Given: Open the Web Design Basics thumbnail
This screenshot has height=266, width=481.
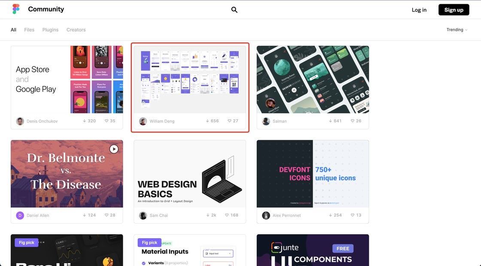Looking at the screenshot, I should 190,174.
